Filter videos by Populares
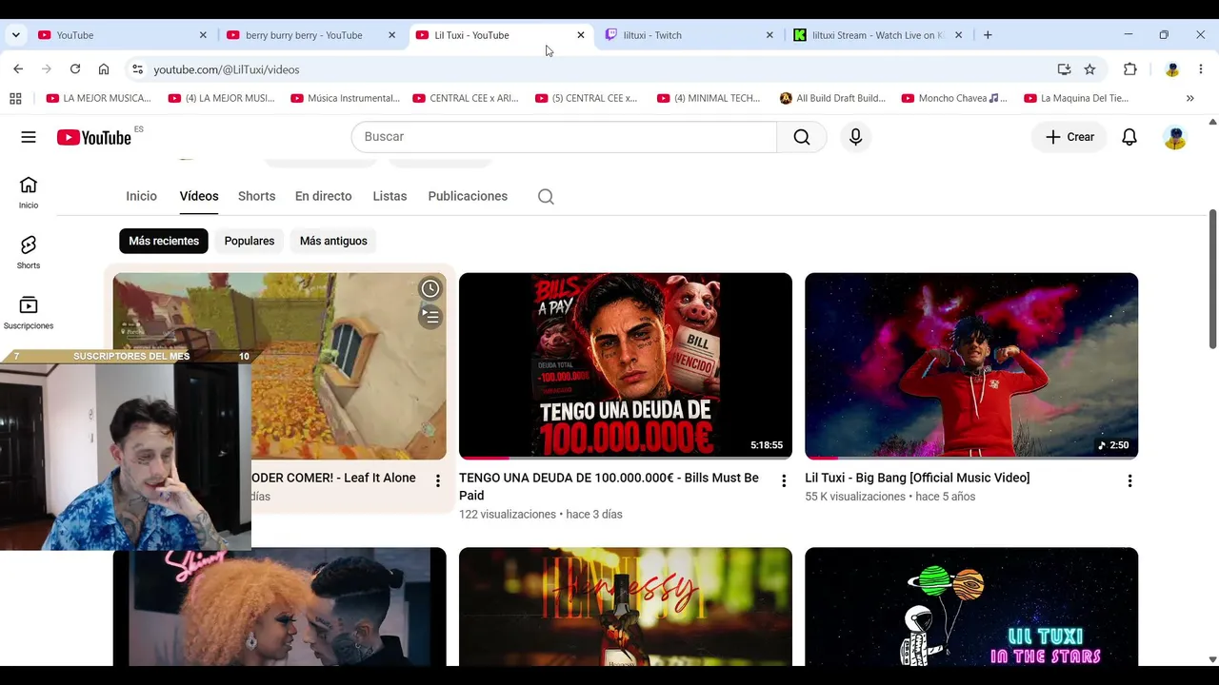This screenshot has height=685, width=1219. coord(250,241)
